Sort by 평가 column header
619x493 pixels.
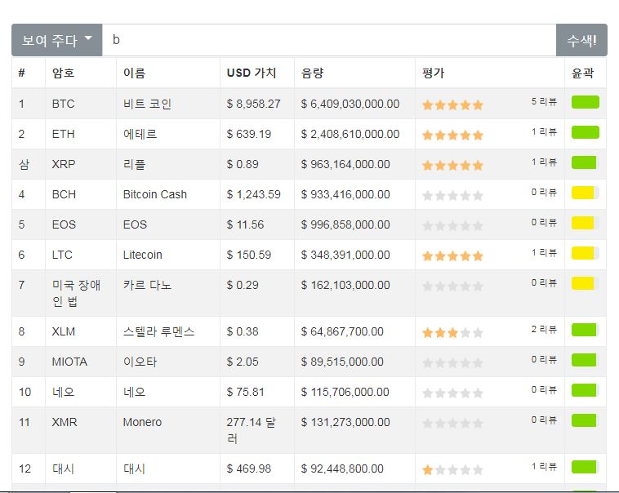[433, 73]
